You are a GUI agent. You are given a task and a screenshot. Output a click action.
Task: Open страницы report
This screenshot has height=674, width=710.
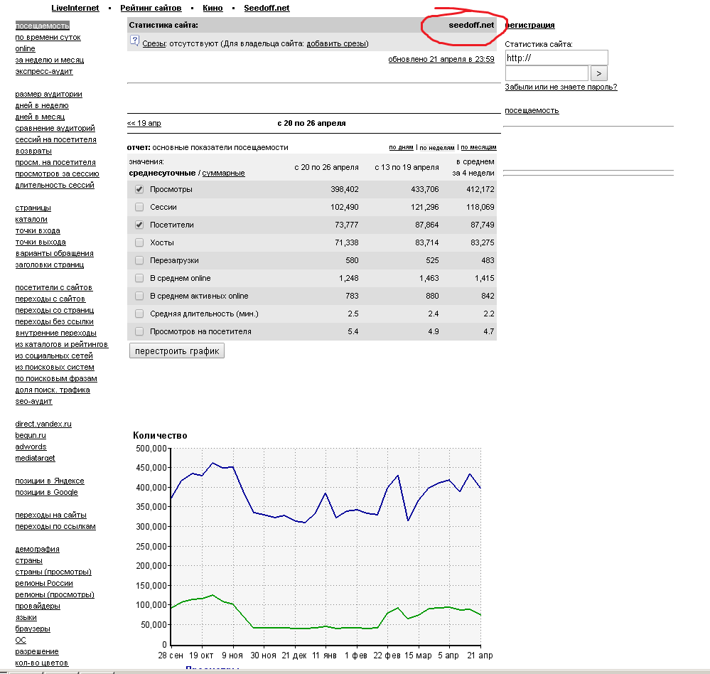click(33, 208)
